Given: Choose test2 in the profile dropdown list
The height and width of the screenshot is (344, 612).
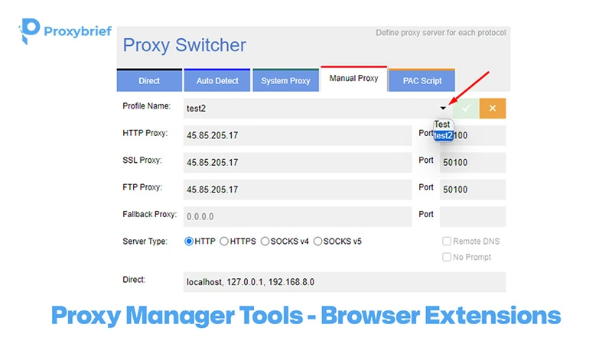Looking at the screenshot, I should [x=444, y=136].
